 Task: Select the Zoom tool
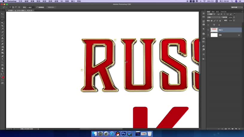[2, 71]
